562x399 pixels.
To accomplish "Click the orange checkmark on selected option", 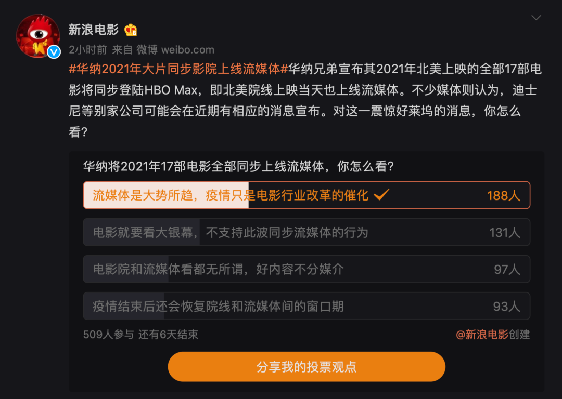I will tap(382, 195).
